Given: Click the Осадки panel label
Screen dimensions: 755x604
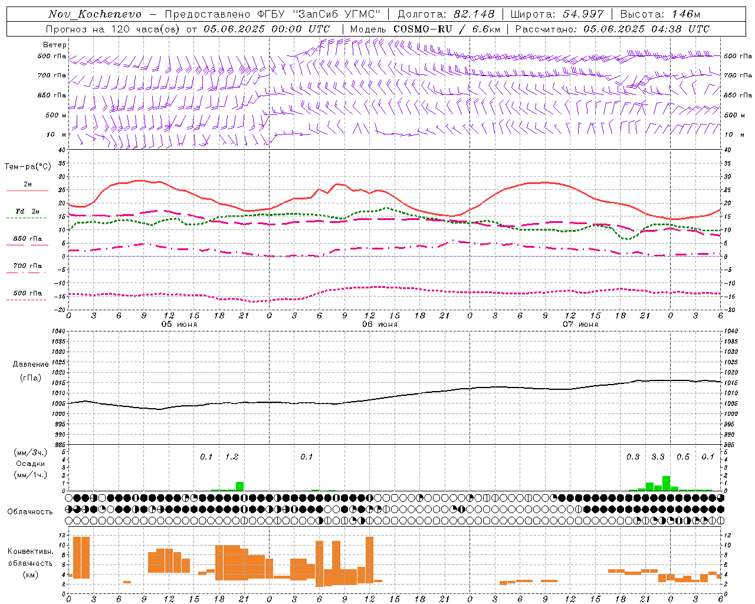Looking at the screenshot, I should tap(31, 464).
